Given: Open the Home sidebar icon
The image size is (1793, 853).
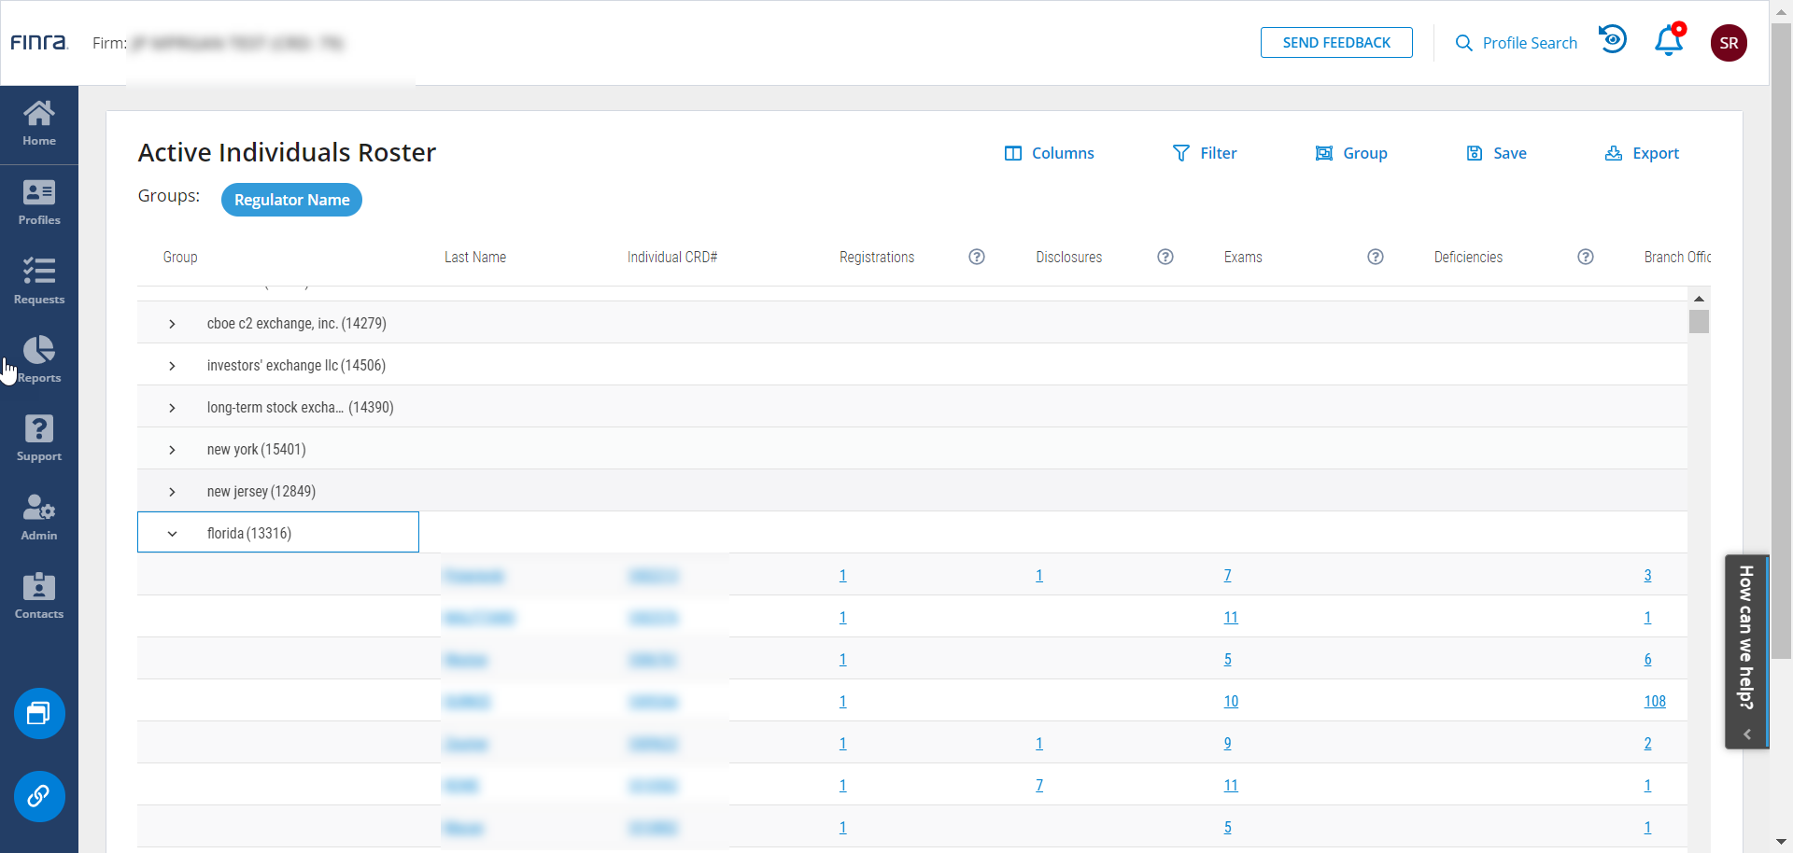Looking at the screenshot, I should 39,124.
